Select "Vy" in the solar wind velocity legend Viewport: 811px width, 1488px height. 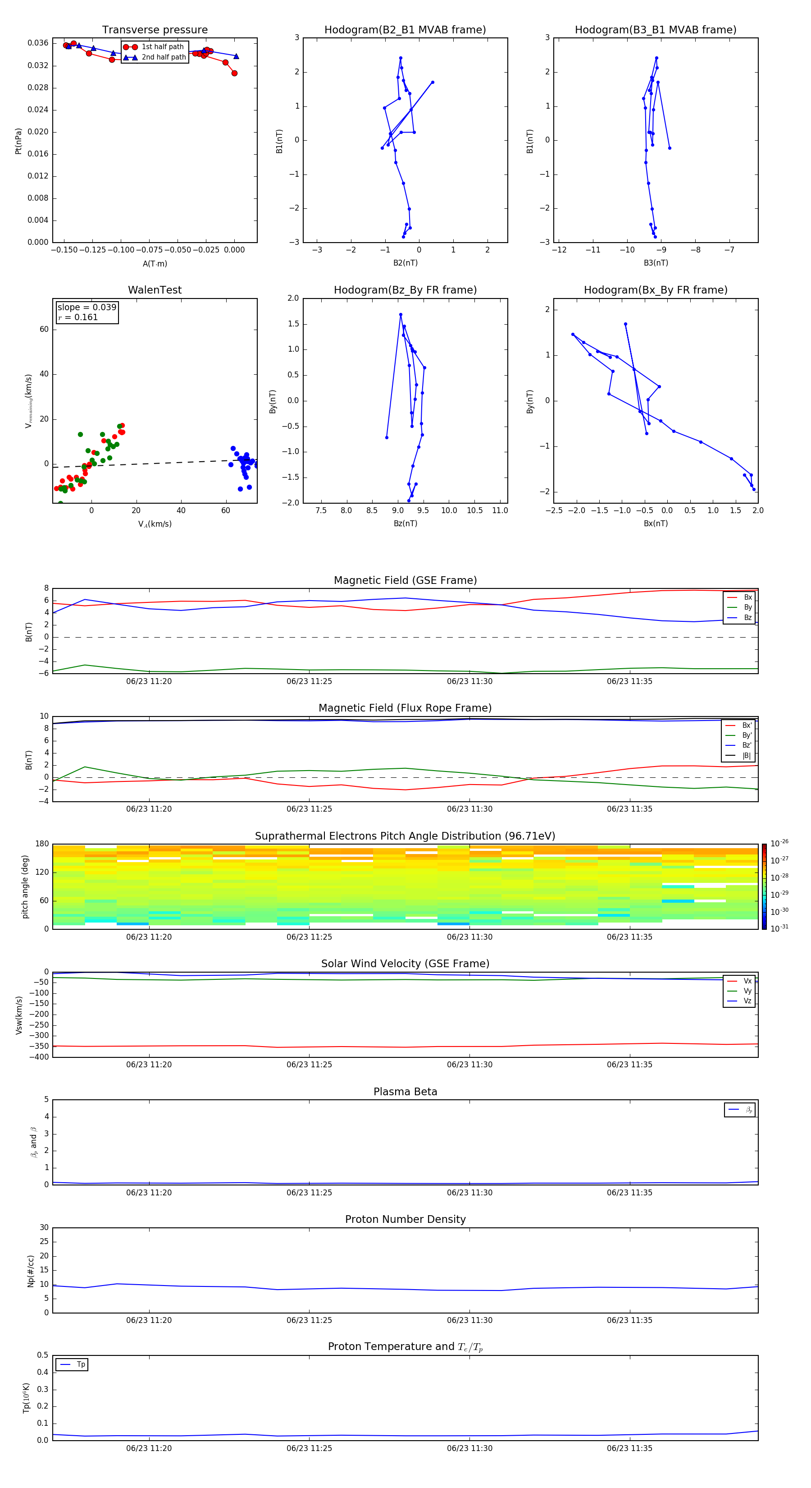[x=739, y=991]
